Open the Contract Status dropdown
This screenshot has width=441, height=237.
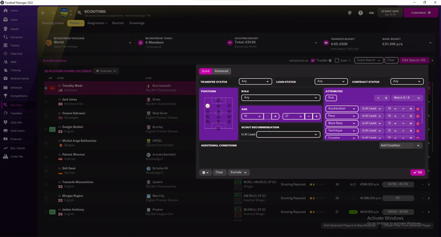point(407,82)
